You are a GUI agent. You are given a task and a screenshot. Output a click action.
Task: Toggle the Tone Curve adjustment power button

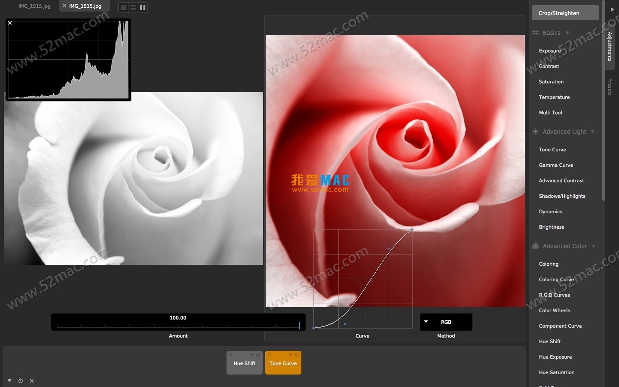[x=297, y=355]
